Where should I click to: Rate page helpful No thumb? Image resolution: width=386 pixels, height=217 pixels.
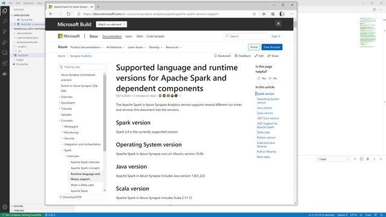coord(273,78)
